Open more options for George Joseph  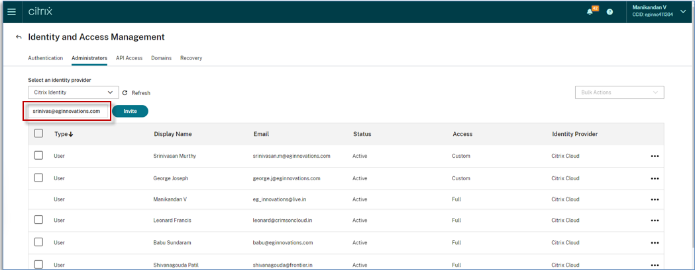click(x=655, y=178)
